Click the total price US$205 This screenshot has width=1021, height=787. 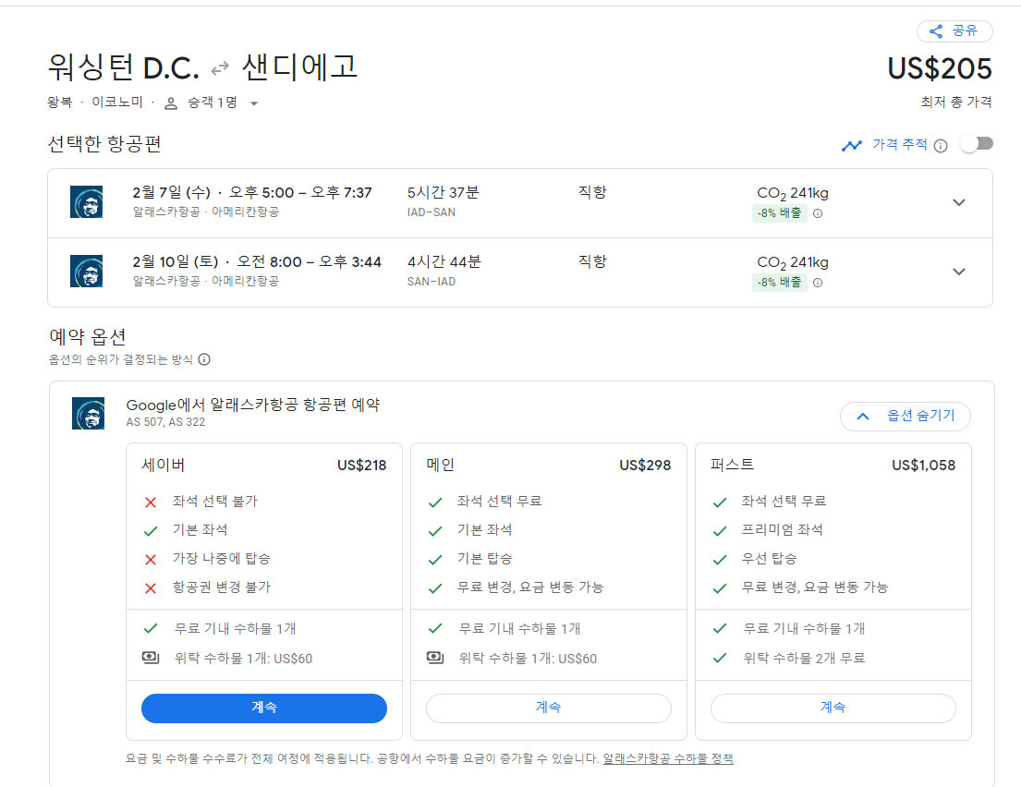[x=940, y=68]
